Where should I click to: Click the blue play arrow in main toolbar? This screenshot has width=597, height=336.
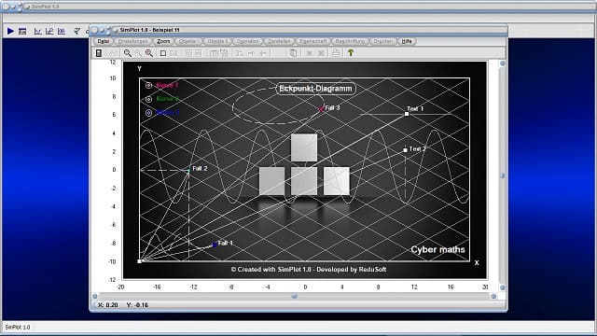(10, 31)
